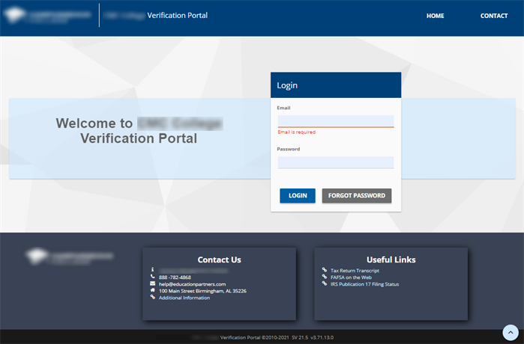Open the HOME menu item
The width and height of the screenshot is (524, 344).
pos(435,16)
